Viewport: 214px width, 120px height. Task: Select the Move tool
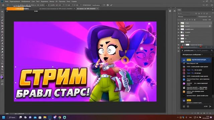coord(2,12)
